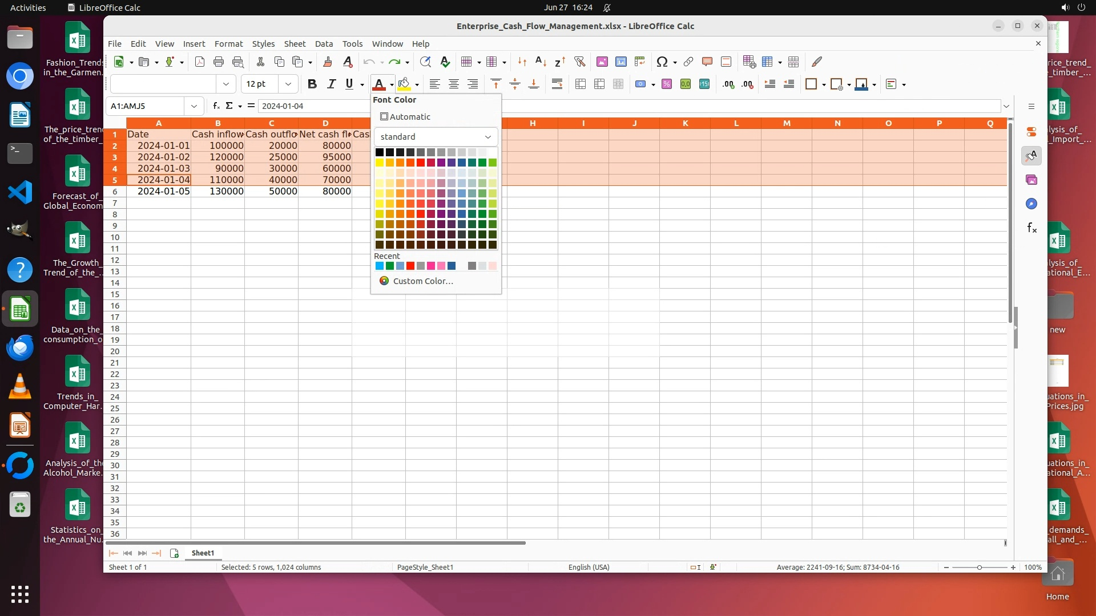Click the Insert Image toolbar icon
This screenshot has height=616, width=1096.
tap(602, 62)
